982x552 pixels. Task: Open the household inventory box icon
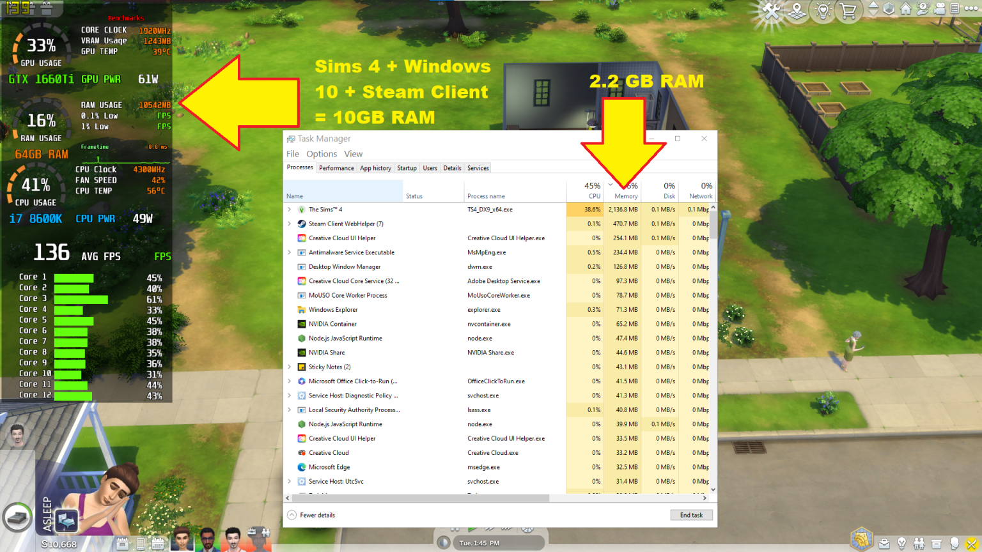tap(937, 542)
